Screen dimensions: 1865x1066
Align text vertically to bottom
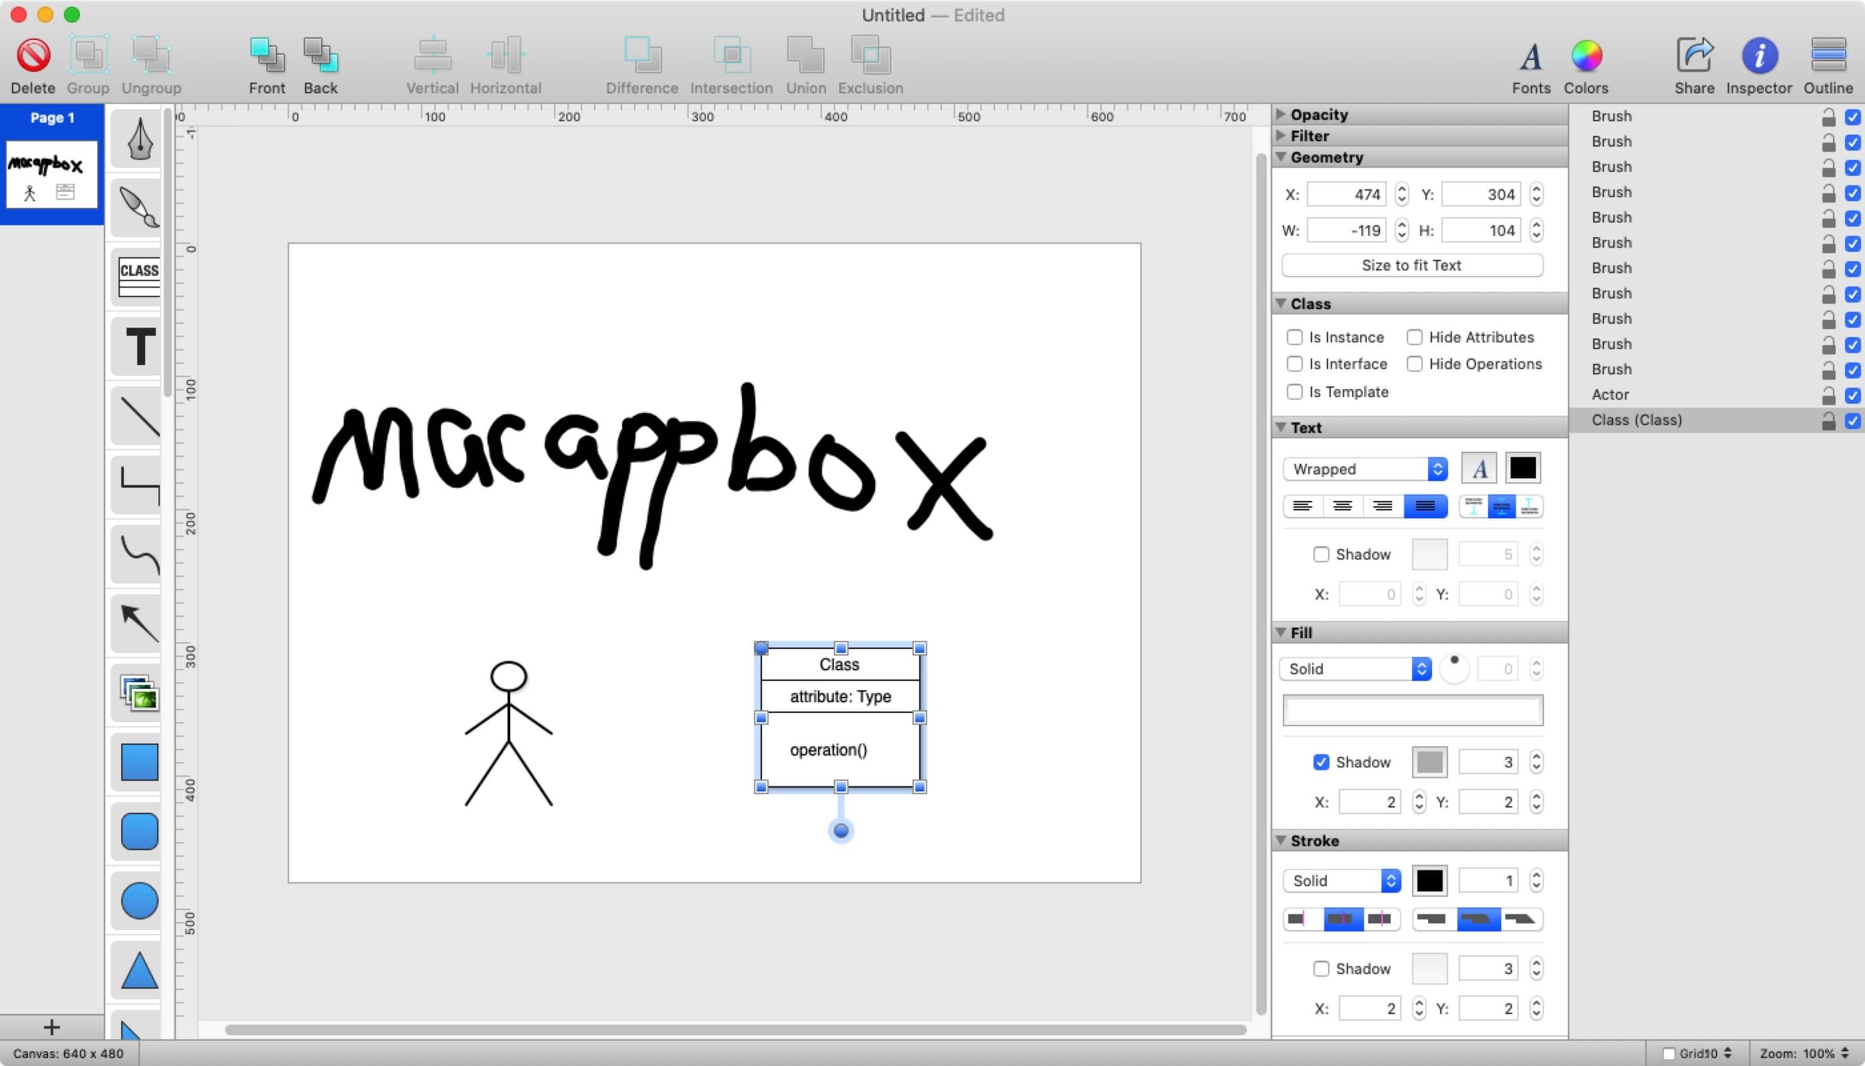(x=1530, y=506)
